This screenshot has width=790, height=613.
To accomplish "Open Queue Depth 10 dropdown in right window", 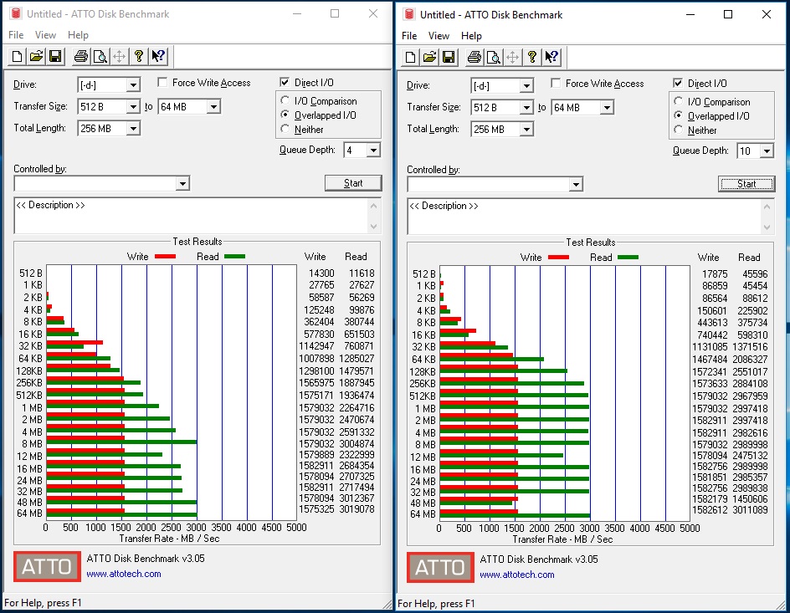I will 767,151.
